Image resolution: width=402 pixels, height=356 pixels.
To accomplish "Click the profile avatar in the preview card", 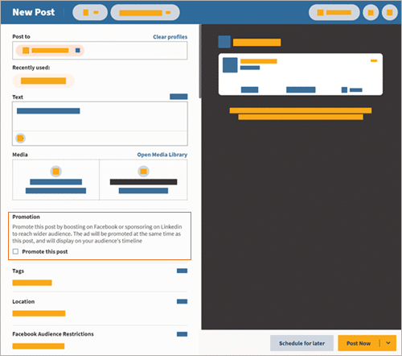I will [x=230, y=65].
